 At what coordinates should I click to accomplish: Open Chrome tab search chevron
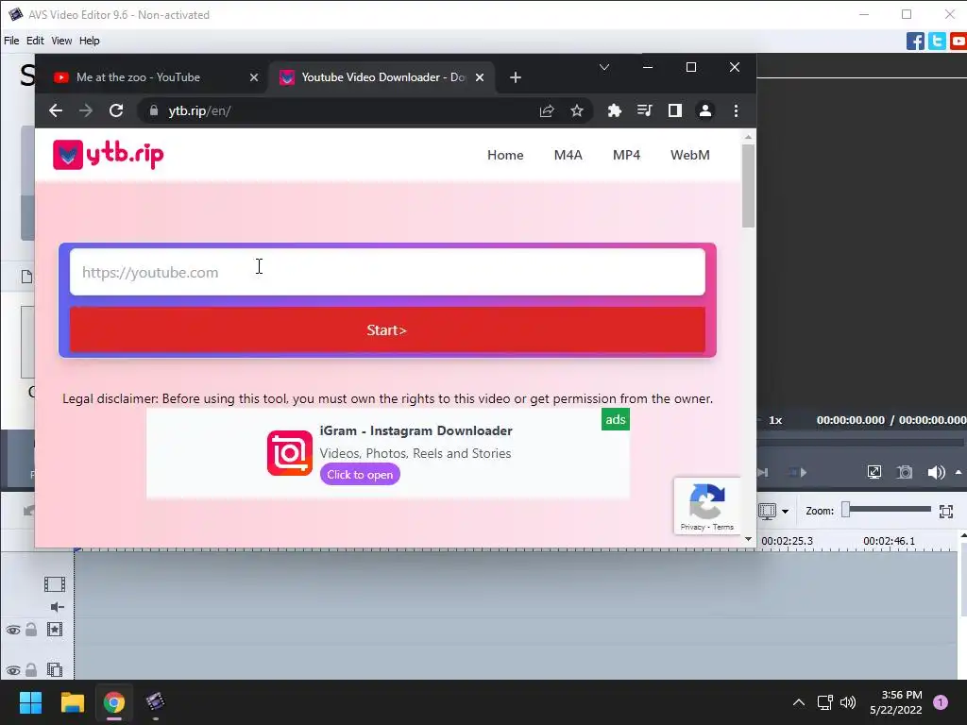pyautogui.click(x=604, y=67)
